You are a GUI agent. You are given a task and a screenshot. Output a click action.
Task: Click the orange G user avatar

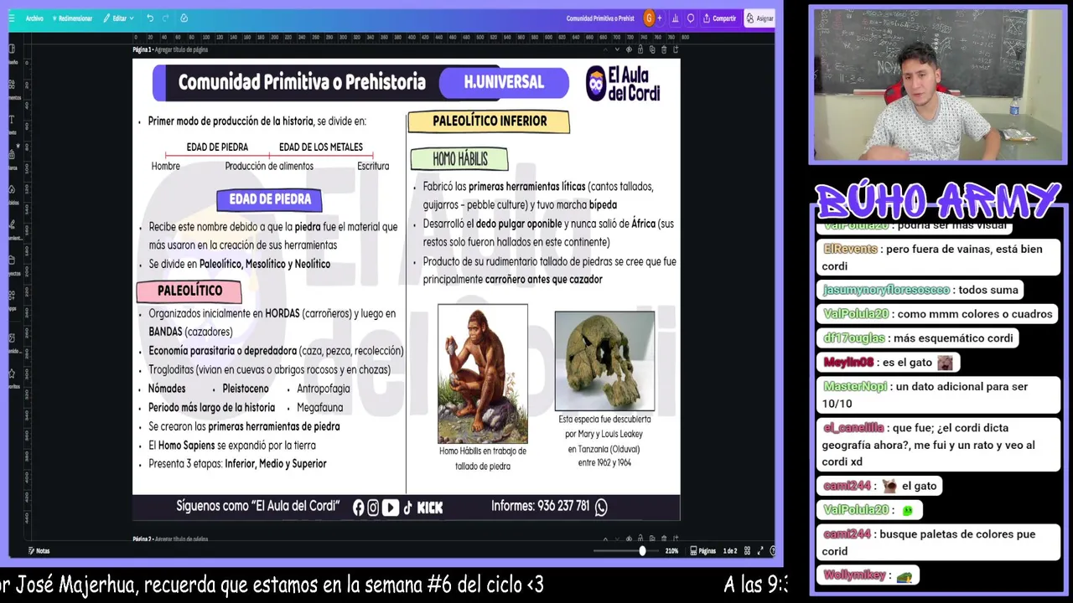coord(649,18)
